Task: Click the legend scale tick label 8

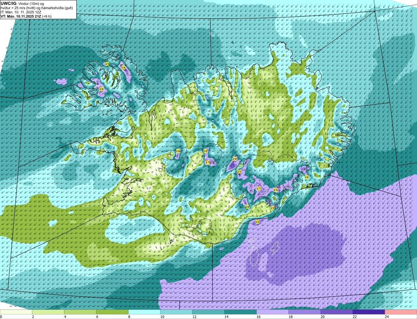Action: click(129, 317)
